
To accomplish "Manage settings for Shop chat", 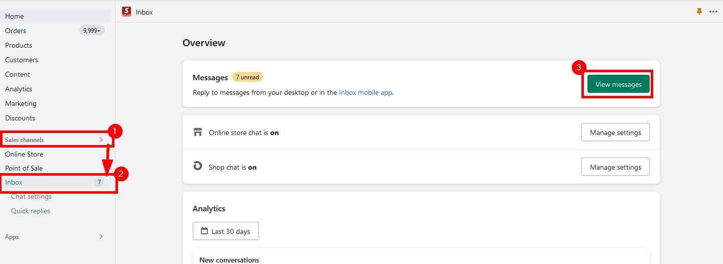I will coord(615,167).
